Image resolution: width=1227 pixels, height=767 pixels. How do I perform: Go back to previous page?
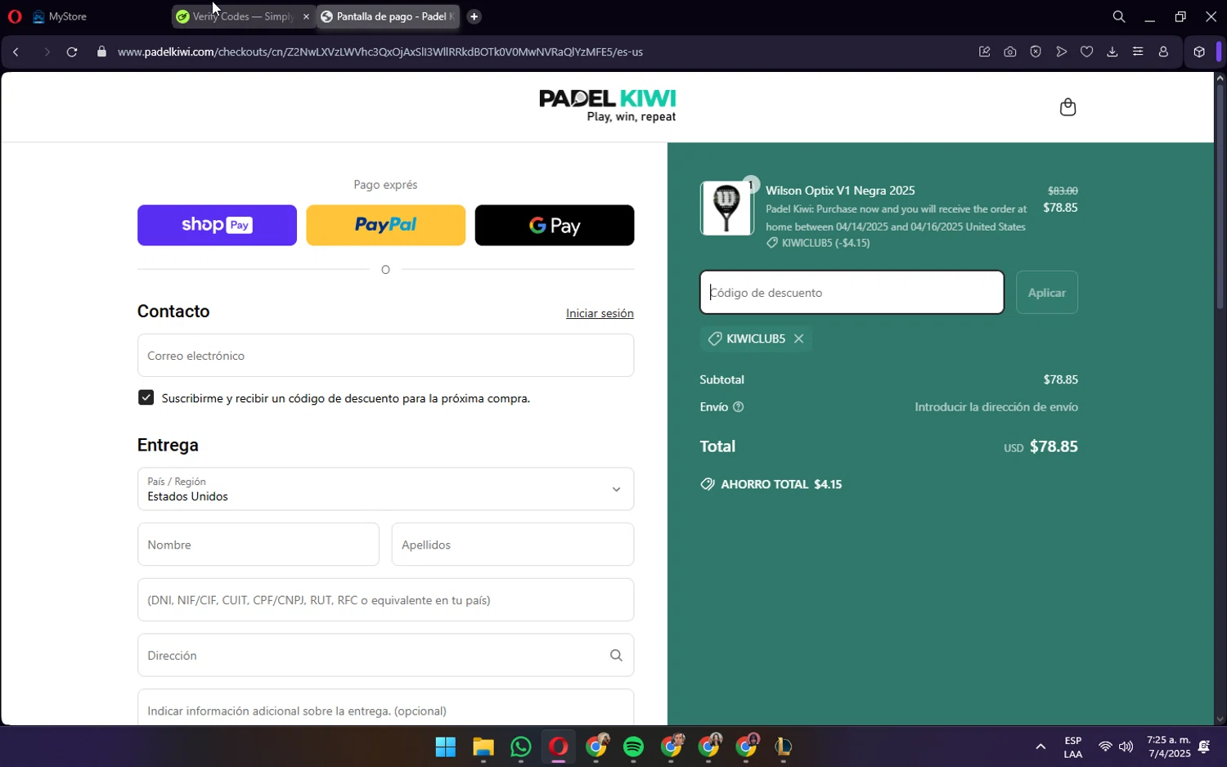(16, 52)
